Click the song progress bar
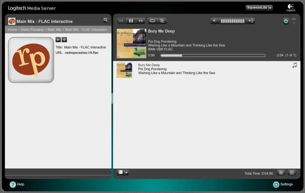 tap(213, 55)
